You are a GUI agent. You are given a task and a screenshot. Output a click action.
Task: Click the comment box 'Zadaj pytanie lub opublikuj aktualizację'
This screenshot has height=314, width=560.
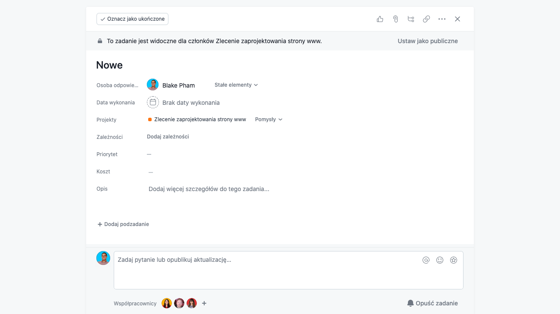coord(289,270)
